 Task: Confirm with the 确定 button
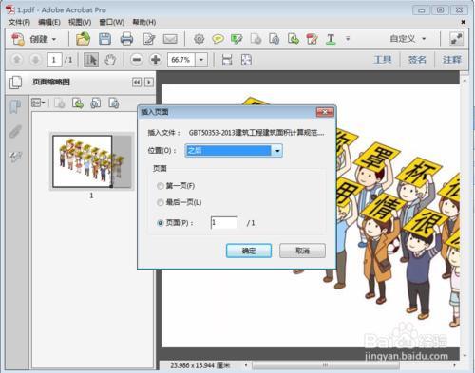coord(249,251)
